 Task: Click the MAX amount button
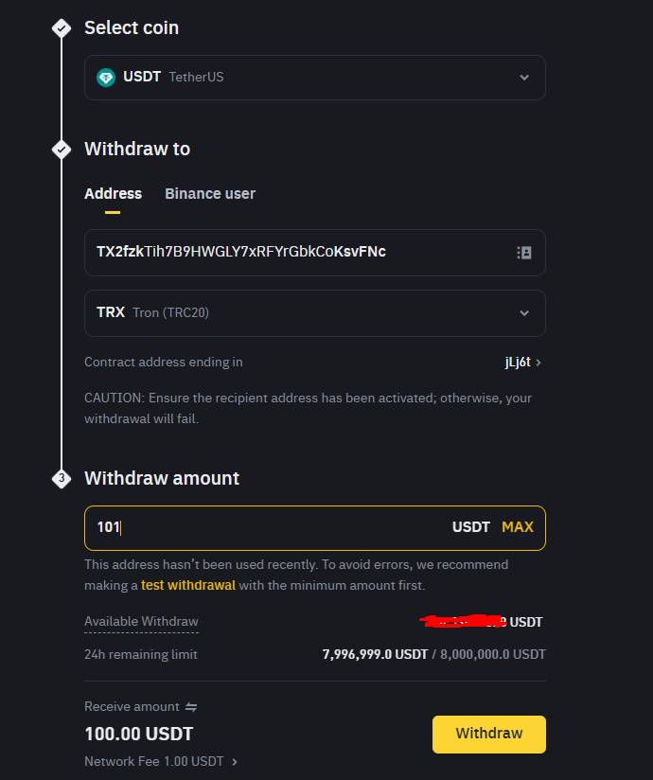[518, 527]
